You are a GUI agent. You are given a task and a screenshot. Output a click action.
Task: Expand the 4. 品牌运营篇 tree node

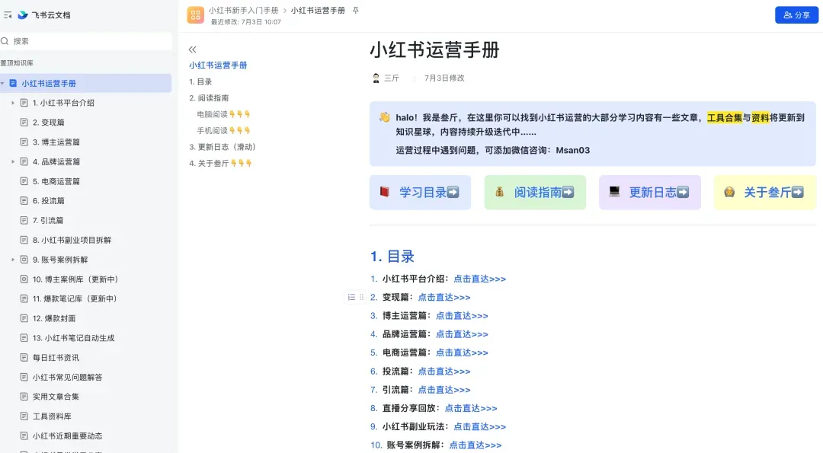(13, 161)
